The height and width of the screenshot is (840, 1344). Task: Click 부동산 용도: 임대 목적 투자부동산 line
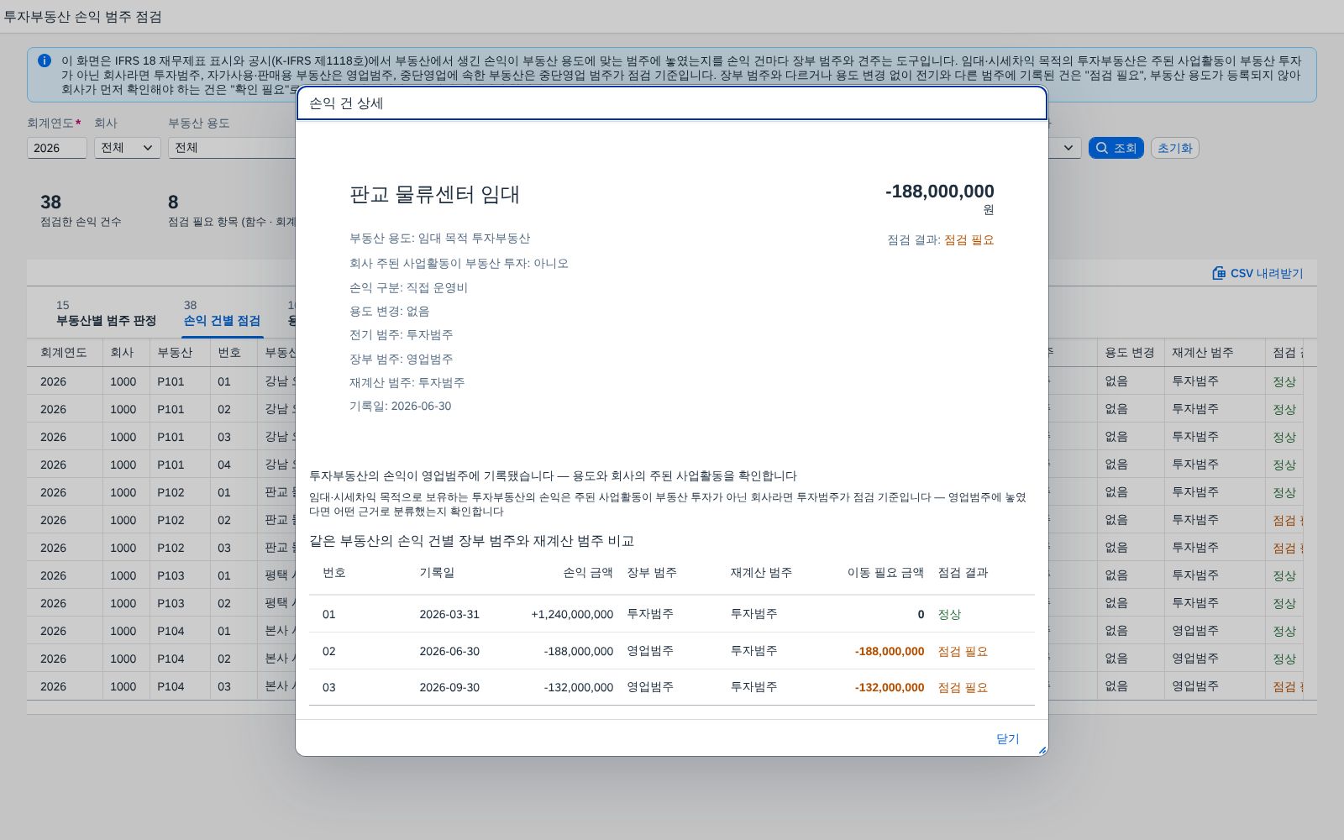point(439,239)
